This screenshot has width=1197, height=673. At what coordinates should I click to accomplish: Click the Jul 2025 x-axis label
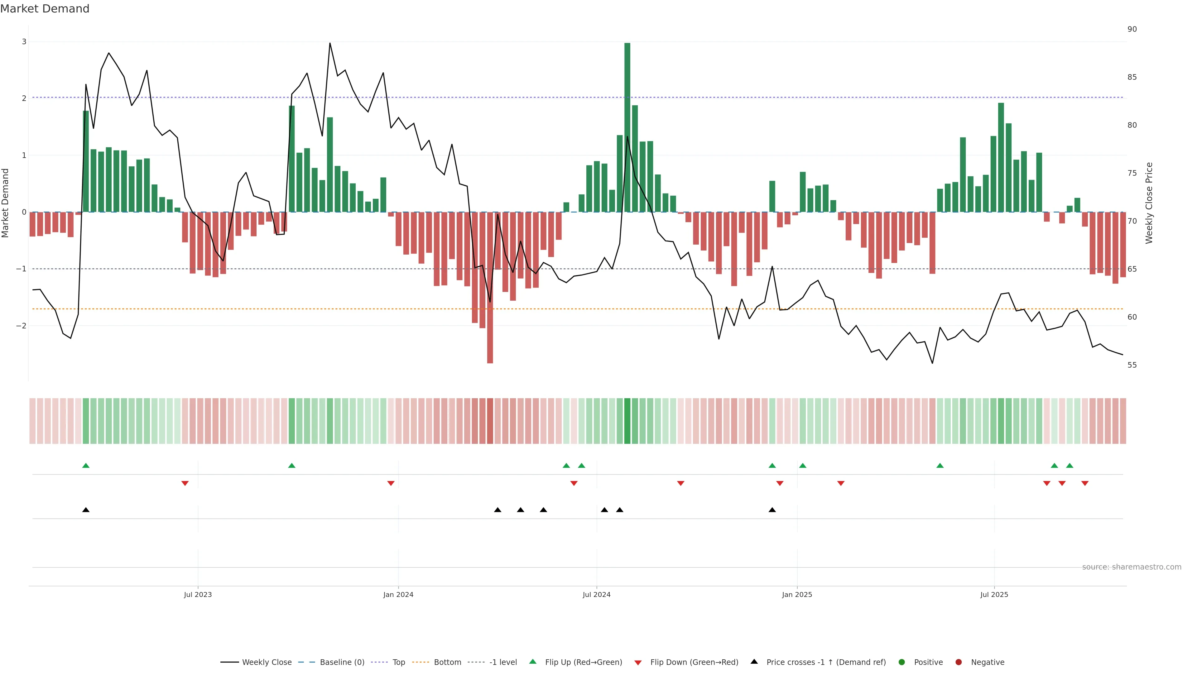(994, 594)
